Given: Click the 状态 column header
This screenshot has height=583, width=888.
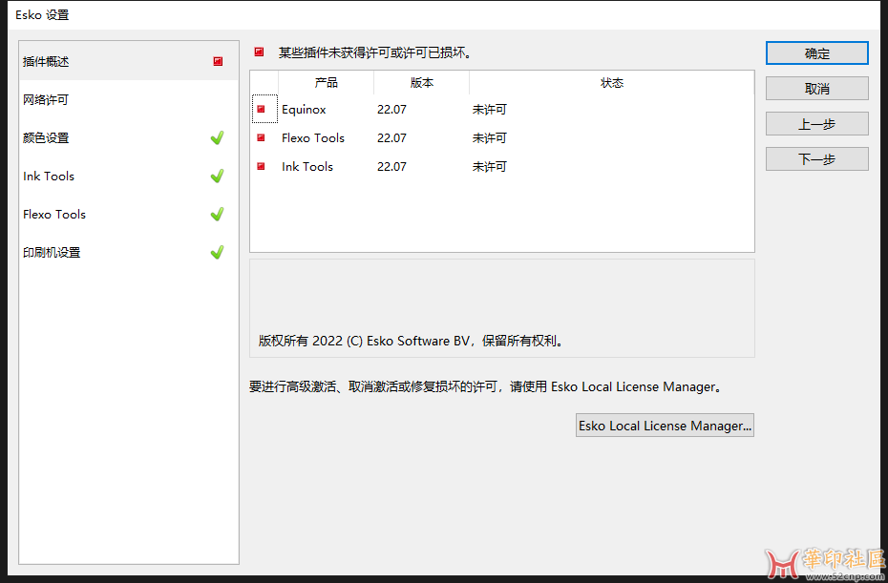Looking at the screenshot, I should coord(612,83).
